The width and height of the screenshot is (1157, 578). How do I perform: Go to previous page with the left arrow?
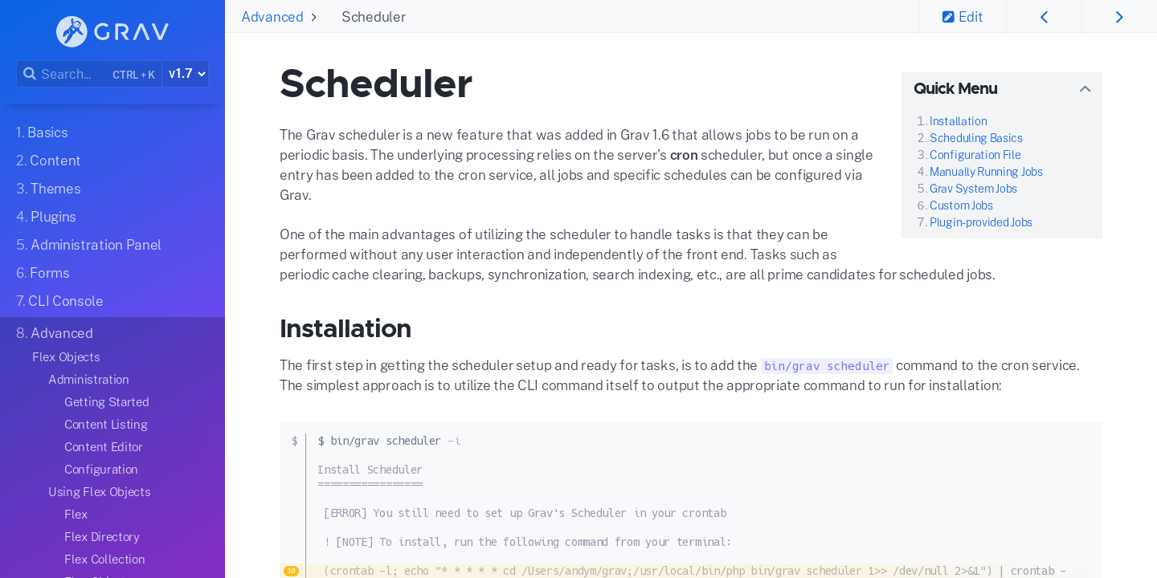point(1044,17)
